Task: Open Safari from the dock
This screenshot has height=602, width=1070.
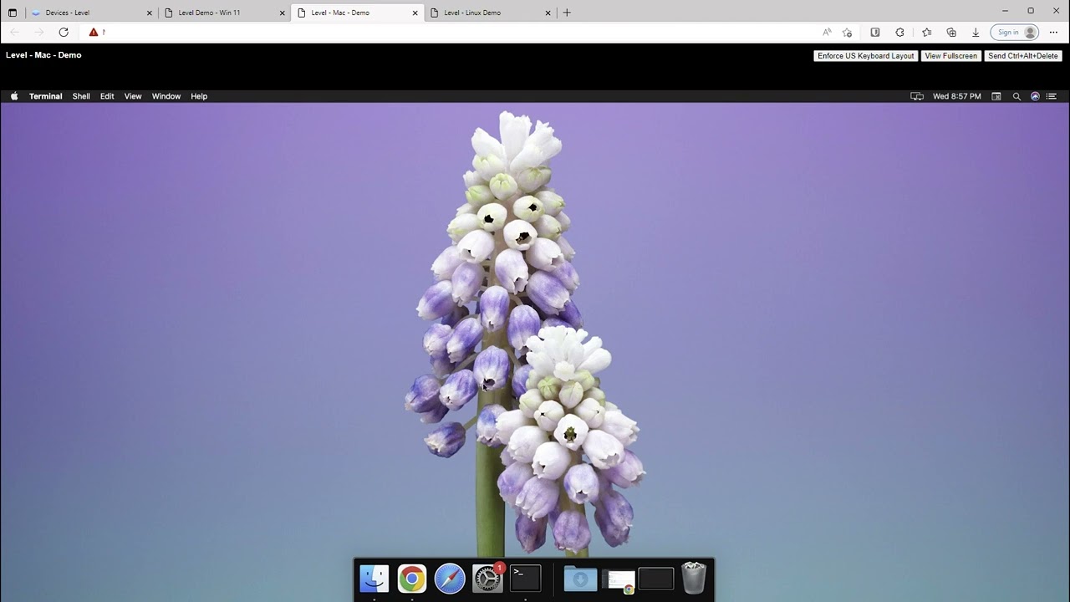Action: [x=450, y=579]
